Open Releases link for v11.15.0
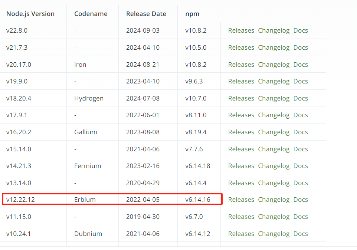Viewport: 357px width, 250px height. 241,217
